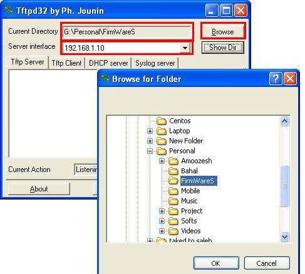Select the Music folder label
Viewport: 305px width, 274px height.
(189, 201)
